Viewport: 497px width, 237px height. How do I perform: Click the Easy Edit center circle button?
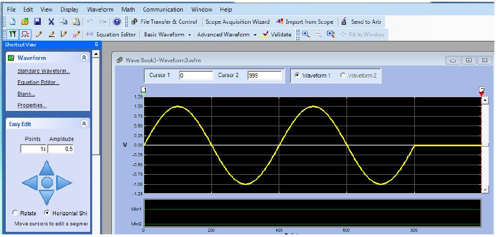click(47, 183)
